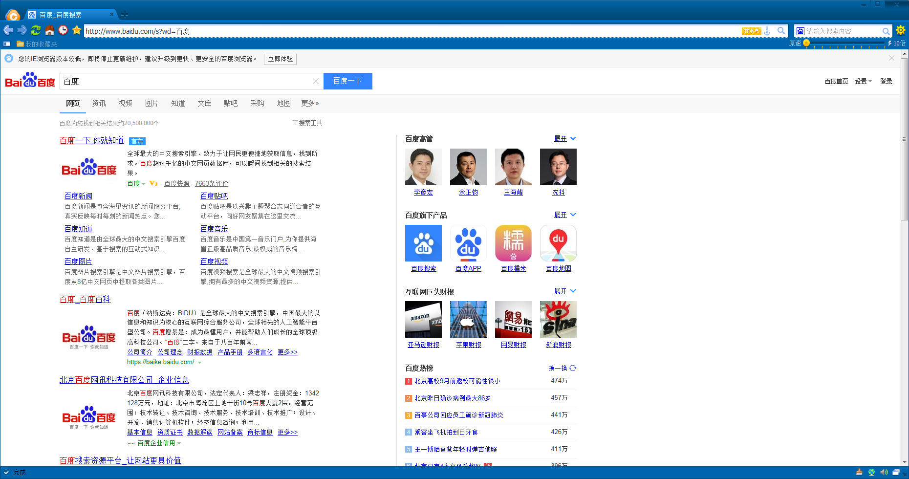
Task: Dismiss the IE upgrade notification bar
Action: coord(891,58)
